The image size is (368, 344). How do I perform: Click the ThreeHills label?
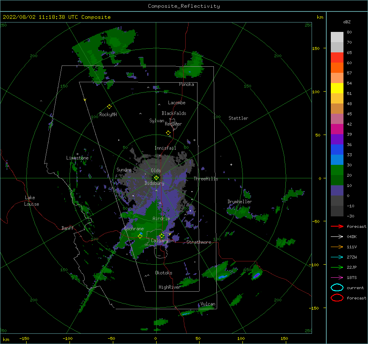tap(206, 179)
